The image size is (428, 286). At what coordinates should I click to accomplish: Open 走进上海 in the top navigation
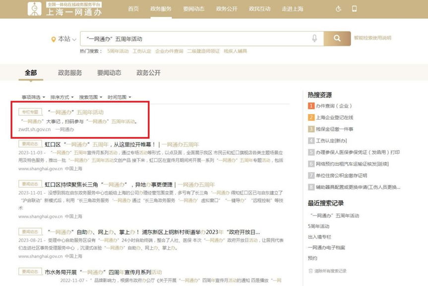293,9
